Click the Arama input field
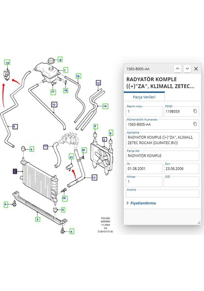Image resolution: width=204 pixels, height=291 pixels. click(163, 193)
